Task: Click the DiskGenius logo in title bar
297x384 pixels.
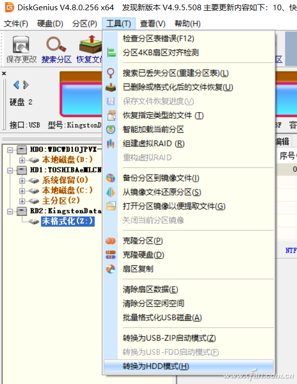Action: (x=10, y=7)
